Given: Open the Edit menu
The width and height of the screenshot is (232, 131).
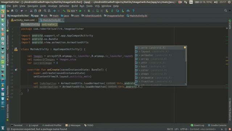Looking at the screenshot, I should point(15,6).
